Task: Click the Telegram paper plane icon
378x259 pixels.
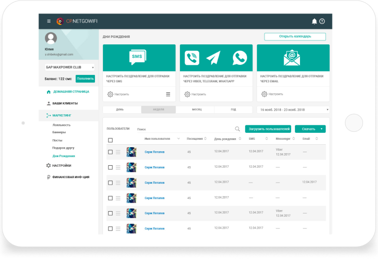Action: (x=213, y=58)
